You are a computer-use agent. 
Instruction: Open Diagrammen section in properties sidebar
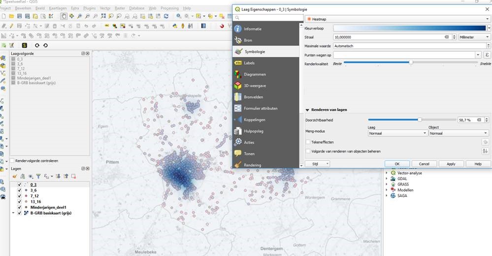266,74
